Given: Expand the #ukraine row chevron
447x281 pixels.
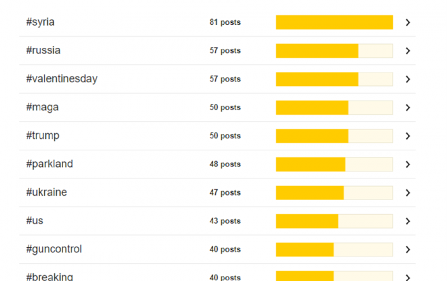Looking at the screenshot, I should (408, 193).
